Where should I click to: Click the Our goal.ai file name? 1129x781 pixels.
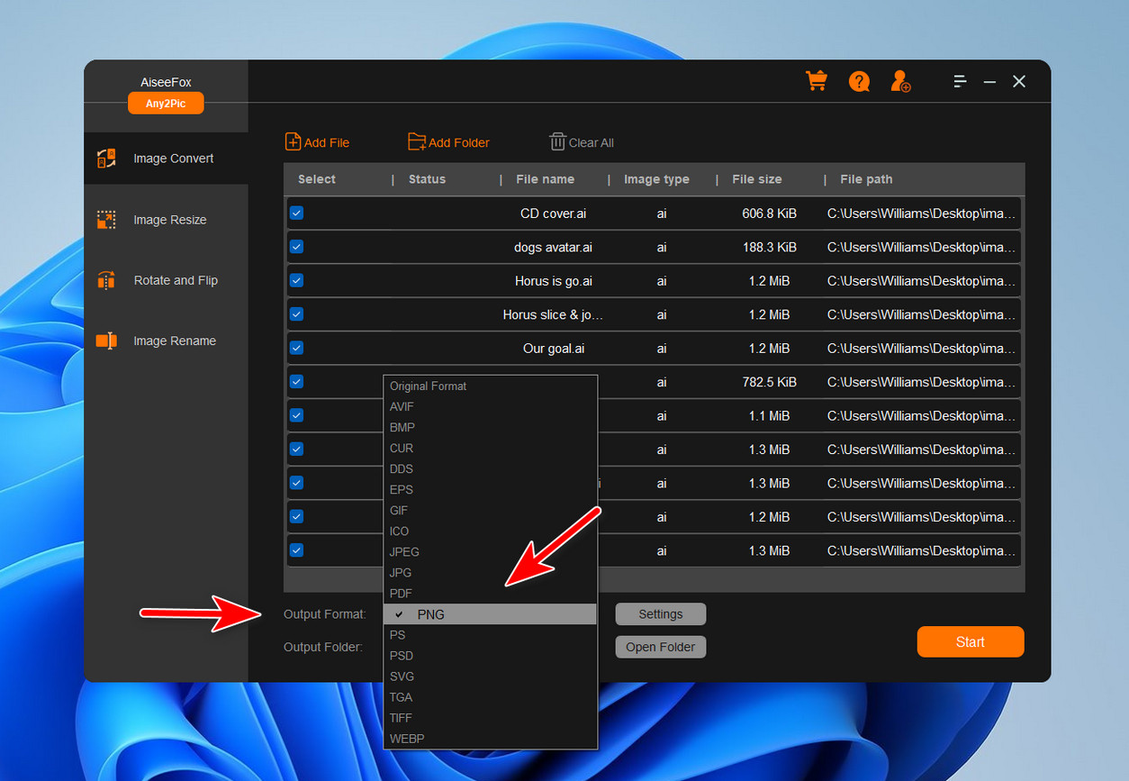(554, 349)
